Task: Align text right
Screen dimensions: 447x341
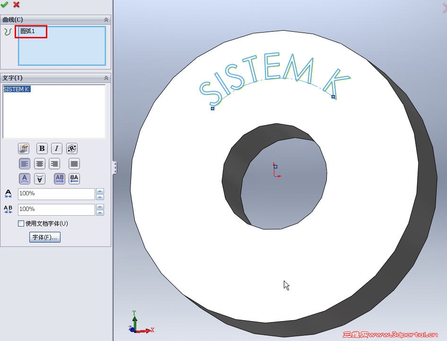Action: click(54, 164)
